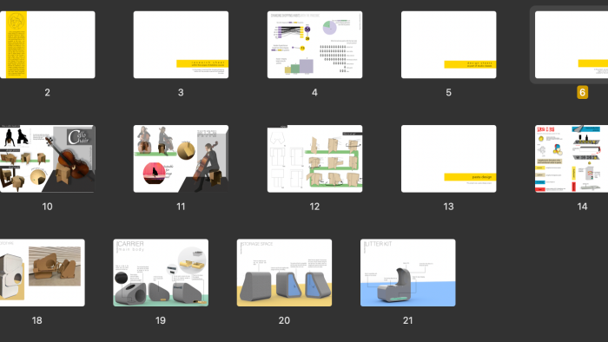The image size is (608, 342).
Task: Click the slide number label 12
Action: point(314,207)
